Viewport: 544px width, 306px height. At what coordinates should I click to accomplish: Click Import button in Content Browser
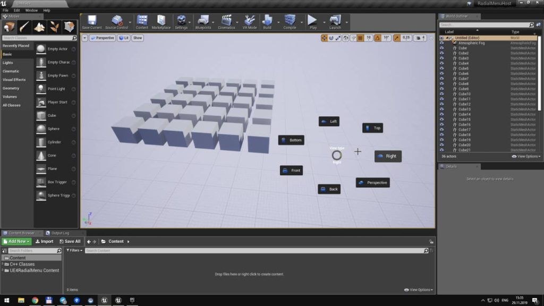coord(45,242)
